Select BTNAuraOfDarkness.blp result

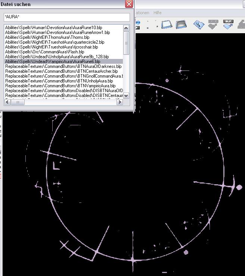tap(63, 66)
